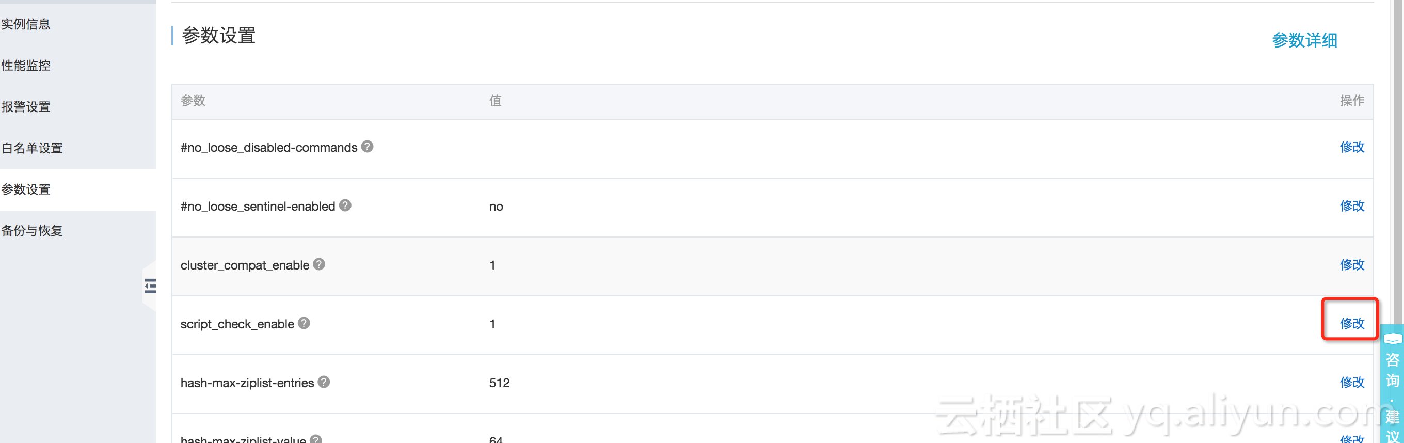Click help icon next to cluster_compat_enable
This screenshot has width=1404, height=443.
[319, 264]
